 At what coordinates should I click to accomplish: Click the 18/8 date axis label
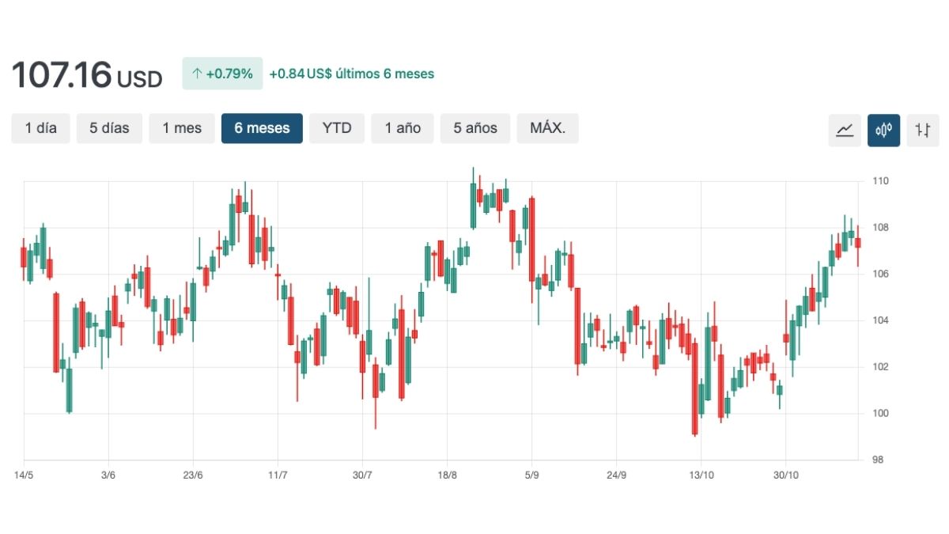pos(447,475)
